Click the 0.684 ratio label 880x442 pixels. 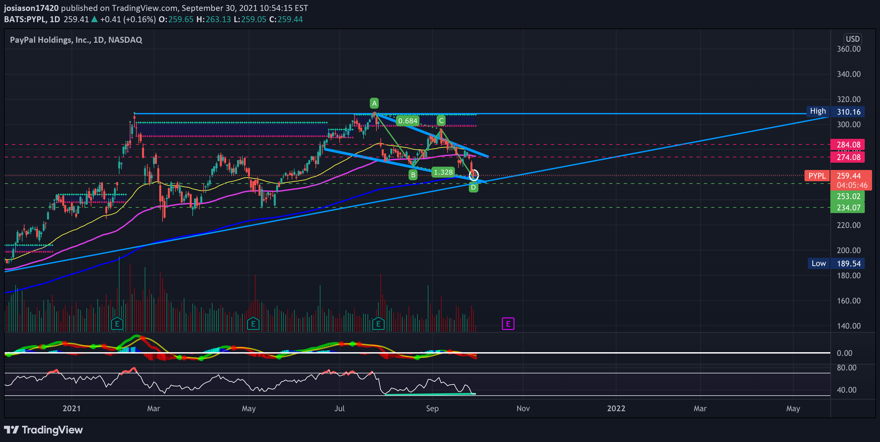tap(408, 121)
